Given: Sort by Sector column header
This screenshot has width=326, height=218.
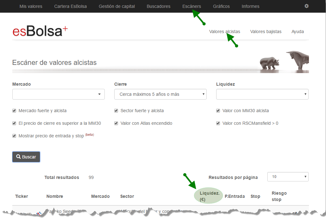Looking at the screenshot, I should 127,196.
